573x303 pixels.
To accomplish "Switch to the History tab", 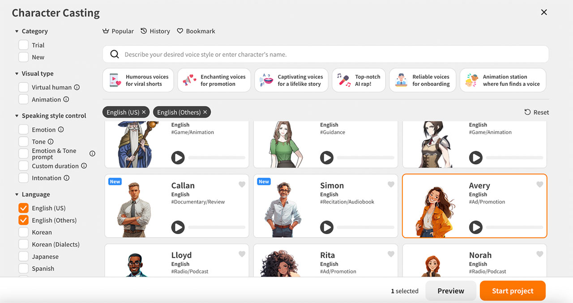I will (x=155, y=31).
